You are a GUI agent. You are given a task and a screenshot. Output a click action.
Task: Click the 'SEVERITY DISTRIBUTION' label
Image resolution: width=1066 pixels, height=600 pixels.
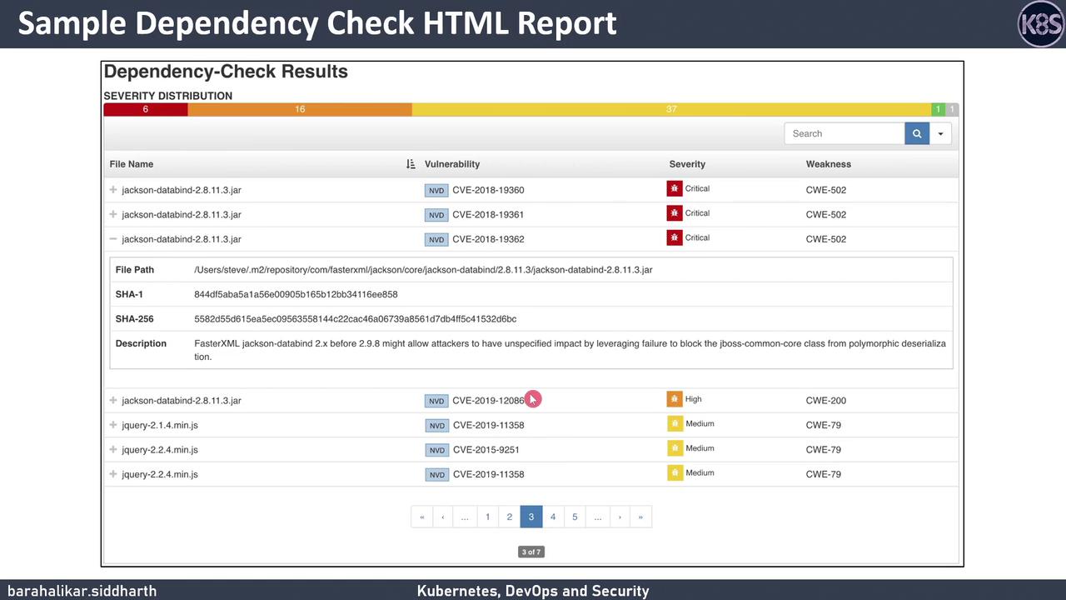[x=168, y=96]
